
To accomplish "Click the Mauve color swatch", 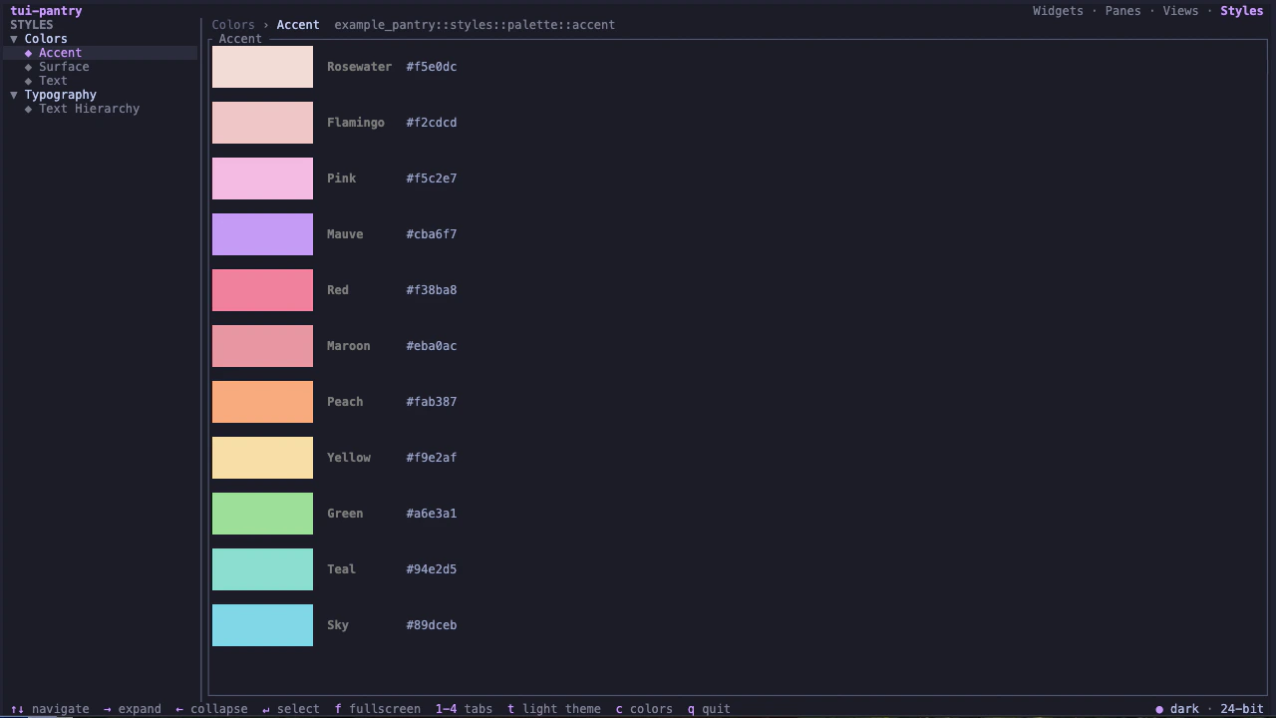I will point(262,234).
